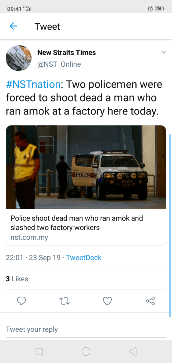
Task: Click the blue scrollbar on the right edge
Action: click(170, 225)
